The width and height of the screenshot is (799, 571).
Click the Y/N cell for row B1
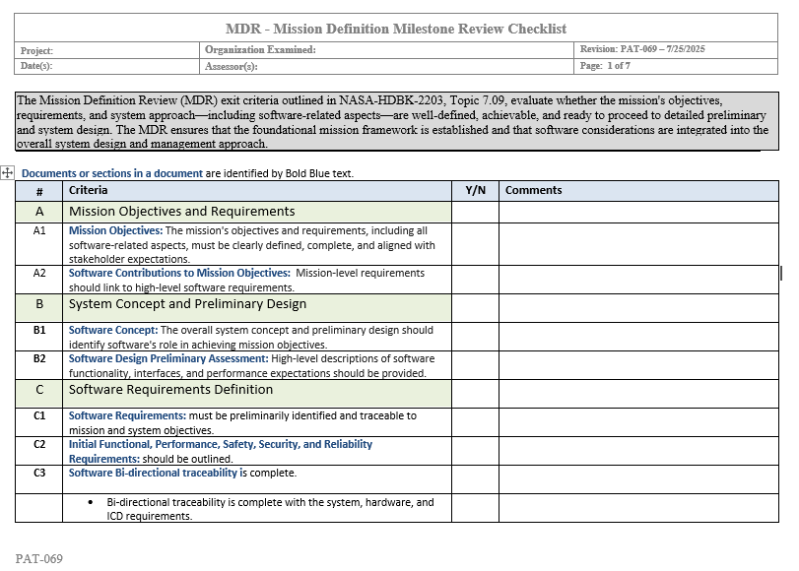[x=475, y=337]
